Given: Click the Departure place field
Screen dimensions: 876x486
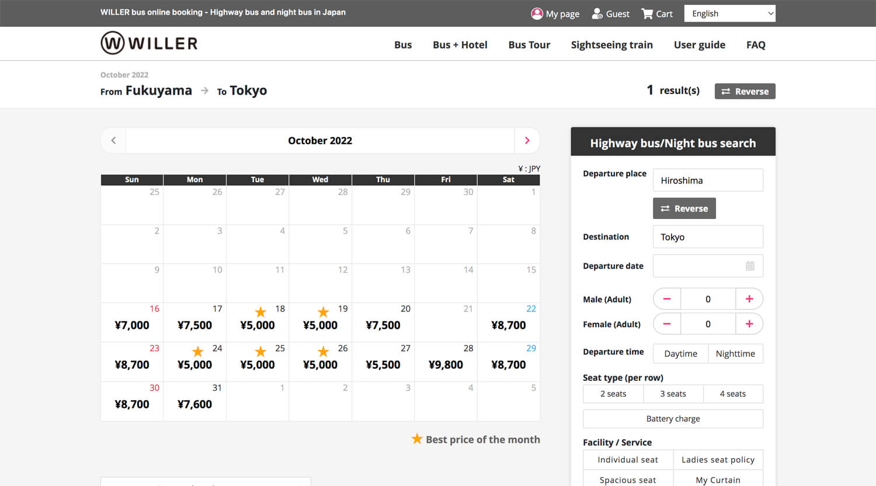Looking at the screenshot, I should coord(708,180).
